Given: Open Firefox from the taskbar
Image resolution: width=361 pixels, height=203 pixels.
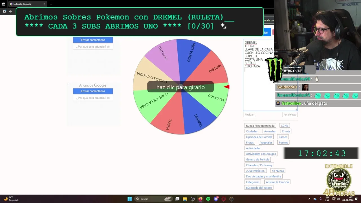Looking at the screenshot, I should coord(201,199).
